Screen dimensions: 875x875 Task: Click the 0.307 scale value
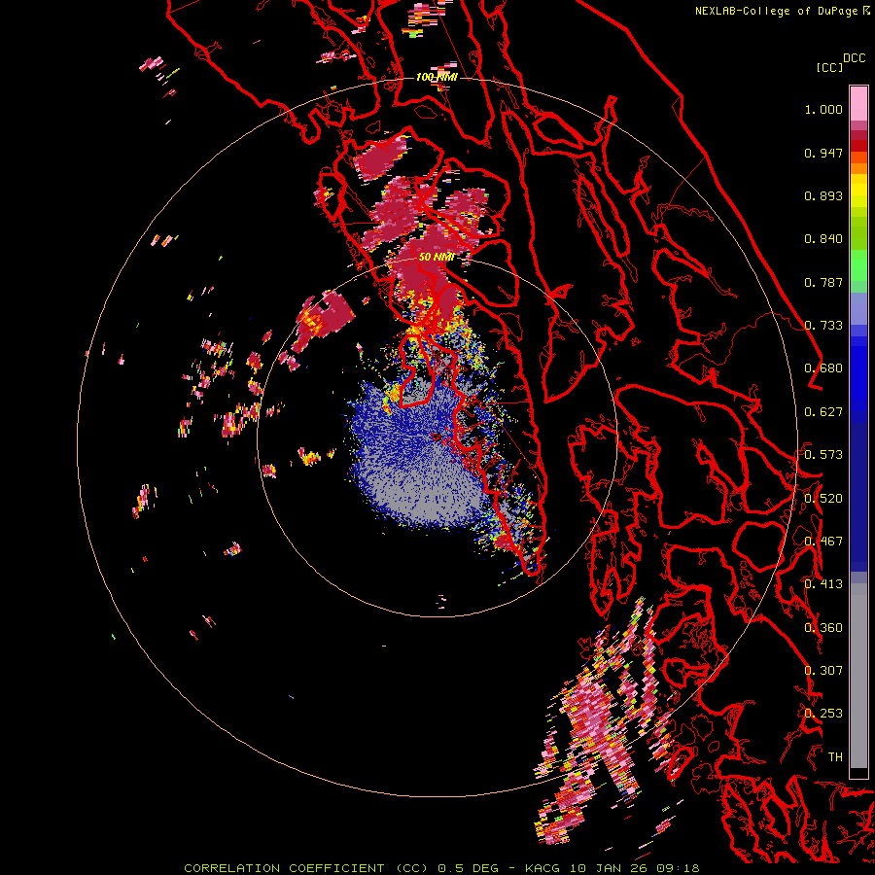pos(823,671)
